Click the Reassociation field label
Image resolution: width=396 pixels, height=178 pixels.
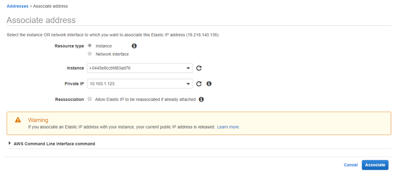[70, 99]
